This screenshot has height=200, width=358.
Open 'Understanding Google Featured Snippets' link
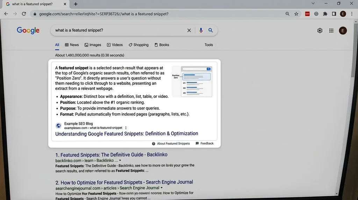coord(127,134)
